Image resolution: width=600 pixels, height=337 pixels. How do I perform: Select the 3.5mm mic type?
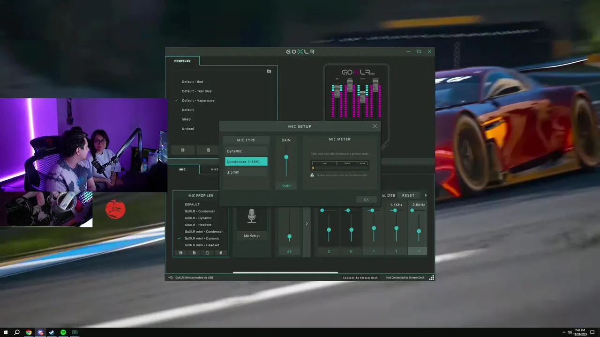(246, 172)
